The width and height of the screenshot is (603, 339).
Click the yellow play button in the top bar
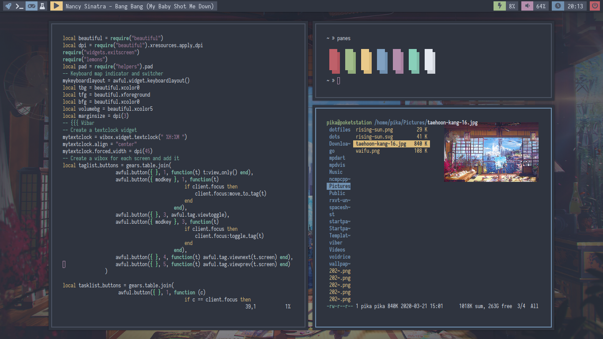point(56,6)
